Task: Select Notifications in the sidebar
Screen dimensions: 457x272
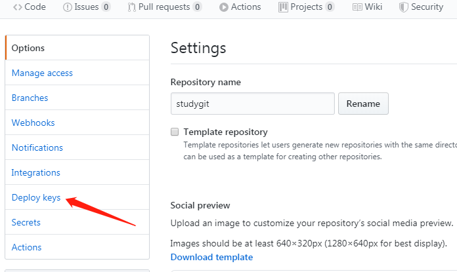Action: tap(37, 147)
